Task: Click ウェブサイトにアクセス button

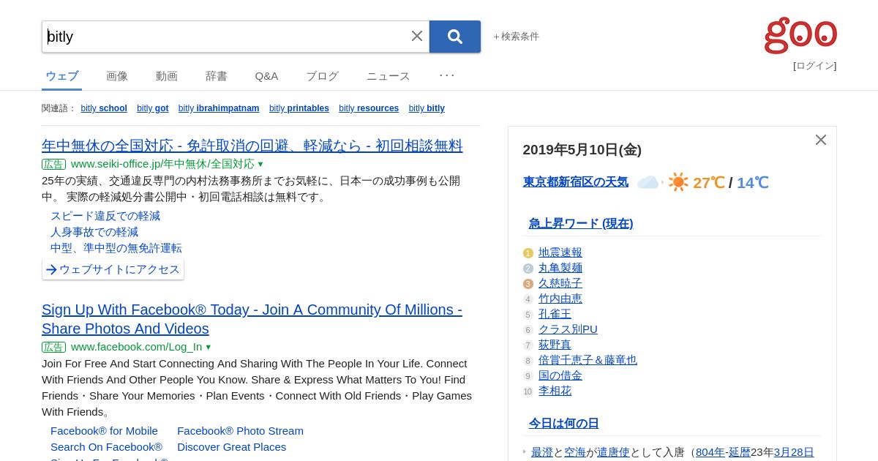Action: (x=113, y=269)
